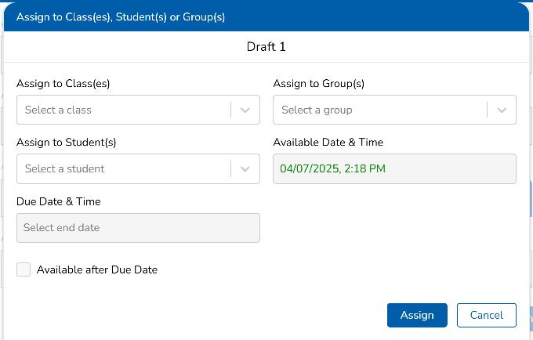Click the 'Assign to Student(s)' label

66,143
